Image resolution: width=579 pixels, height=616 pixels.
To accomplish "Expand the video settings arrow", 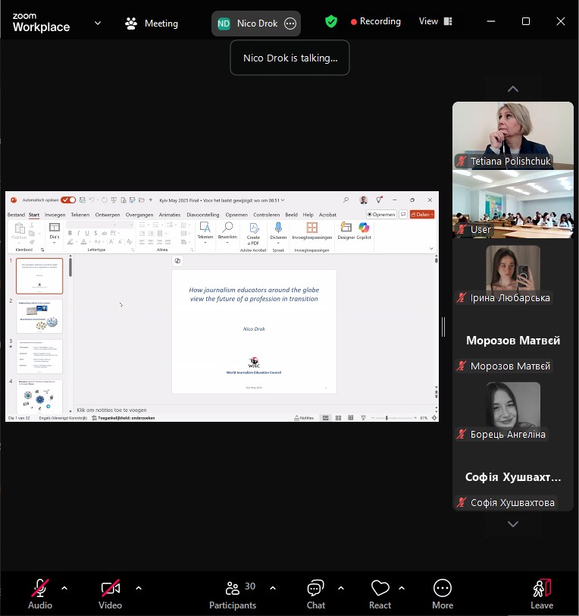I will click(x=138, y=587).
